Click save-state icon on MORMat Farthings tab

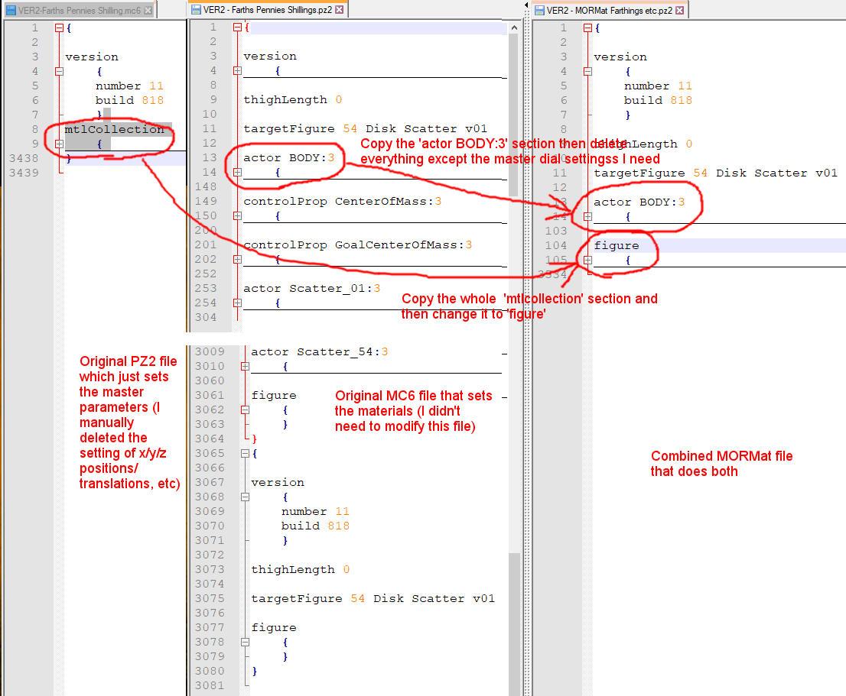click(539, 10)
